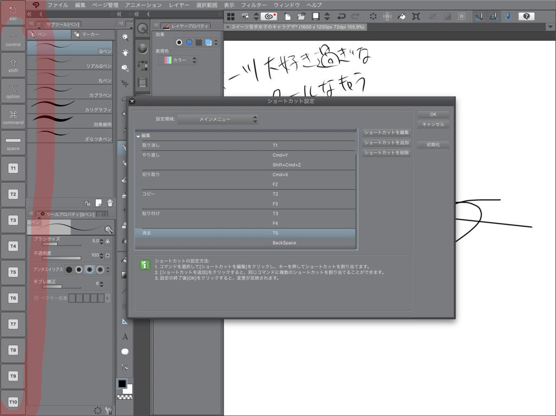Image resolution: width=556 pixels, height=416 pixels.
Task: Tap the T5 edge keyboard key
Action: (13, 272)
